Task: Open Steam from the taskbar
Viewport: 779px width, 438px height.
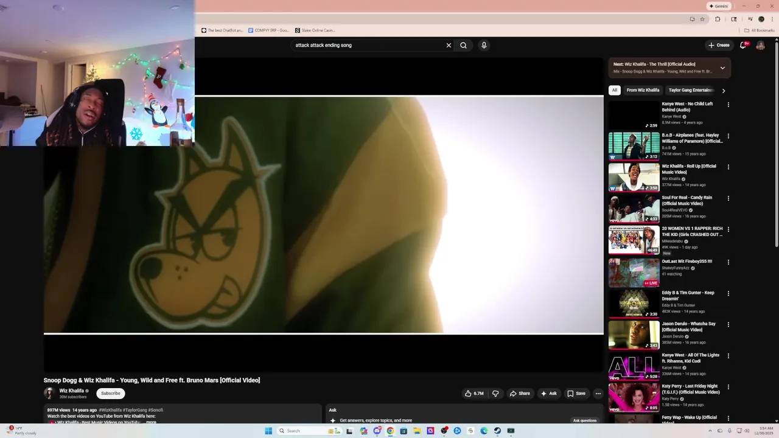Action: (497, 431)
